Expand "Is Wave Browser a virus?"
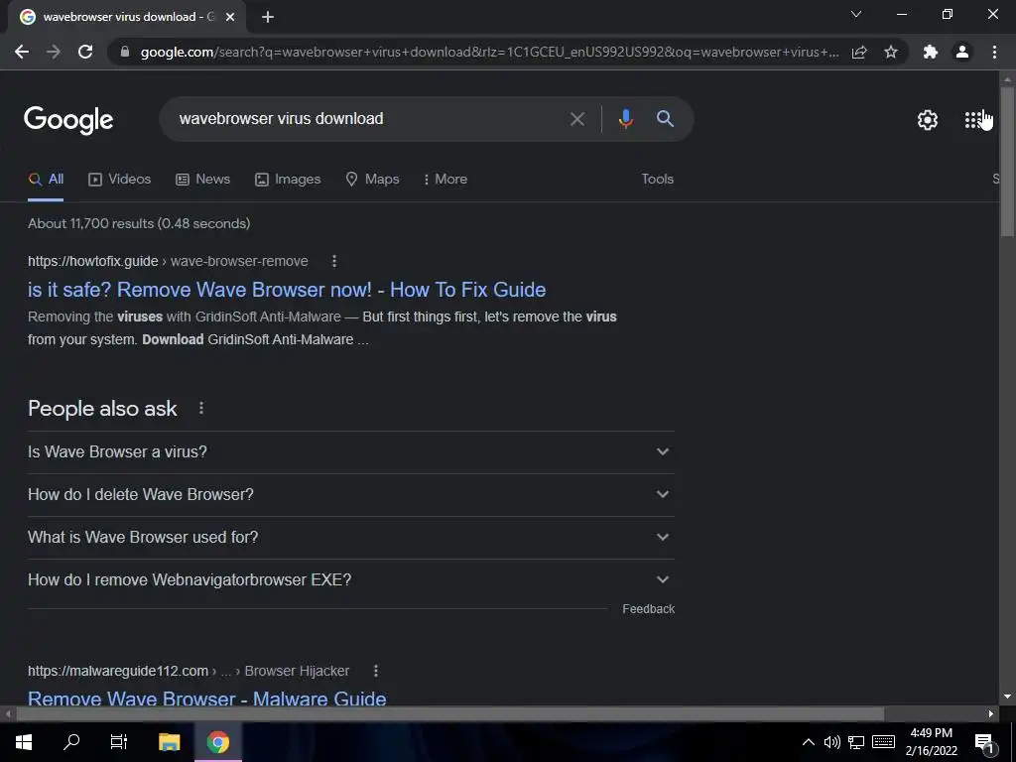 click(351, 451)
